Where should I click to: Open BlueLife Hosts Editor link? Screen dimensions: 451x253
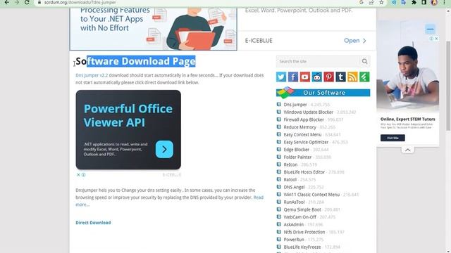click(304, 172)
